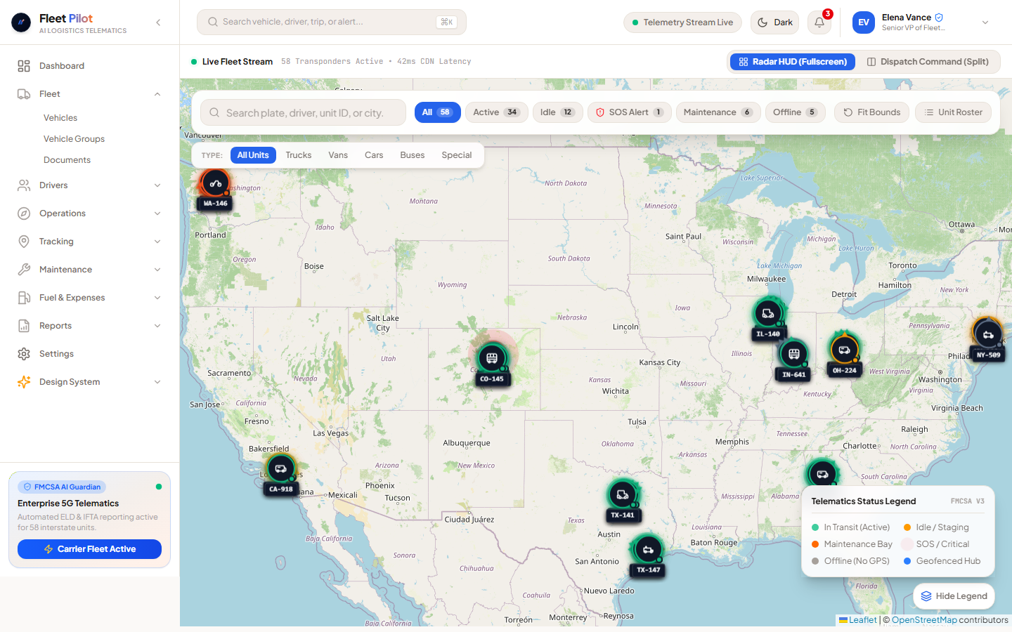Expand the Drivers sidebar section

(x=157, y=185)
